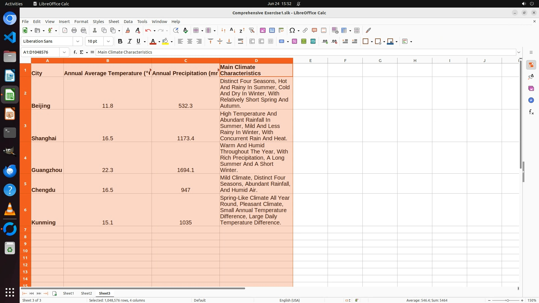Viewport: 539px width, 303px height.
Task: Click the Sort Ascending icon
Action: (x=232, y=30)
